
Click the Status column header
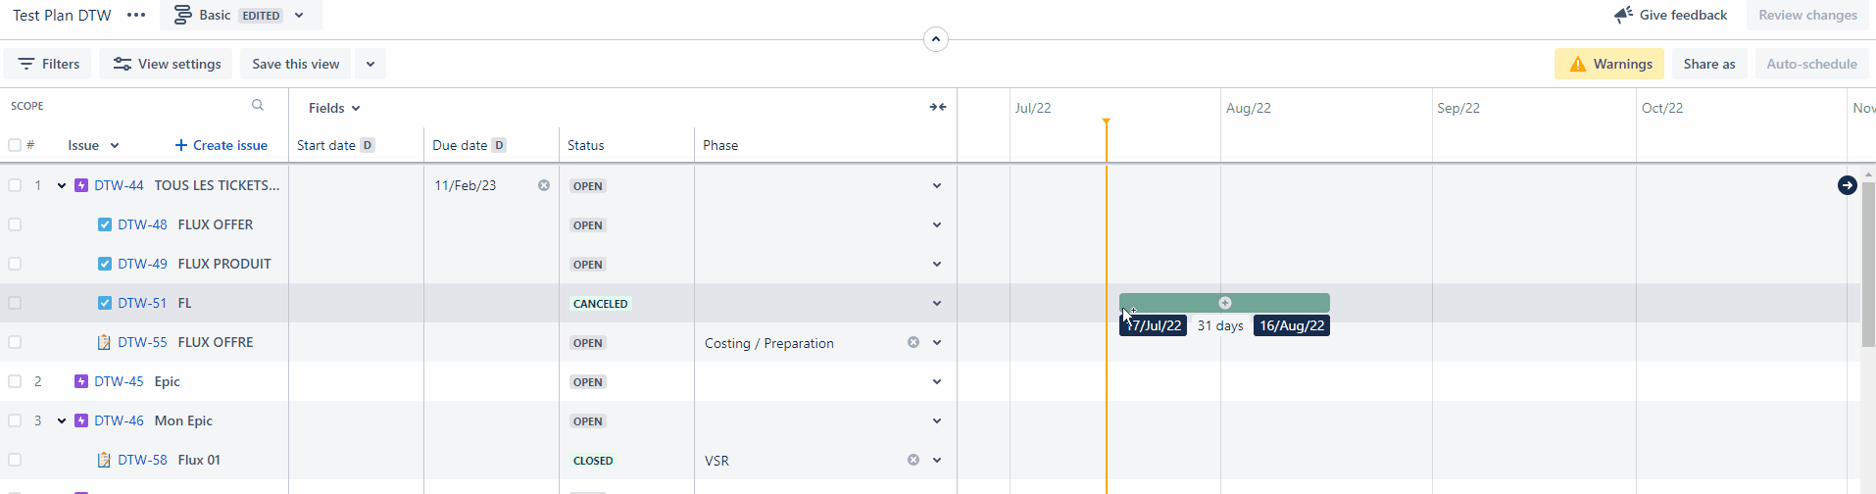(x=586, y=145)
